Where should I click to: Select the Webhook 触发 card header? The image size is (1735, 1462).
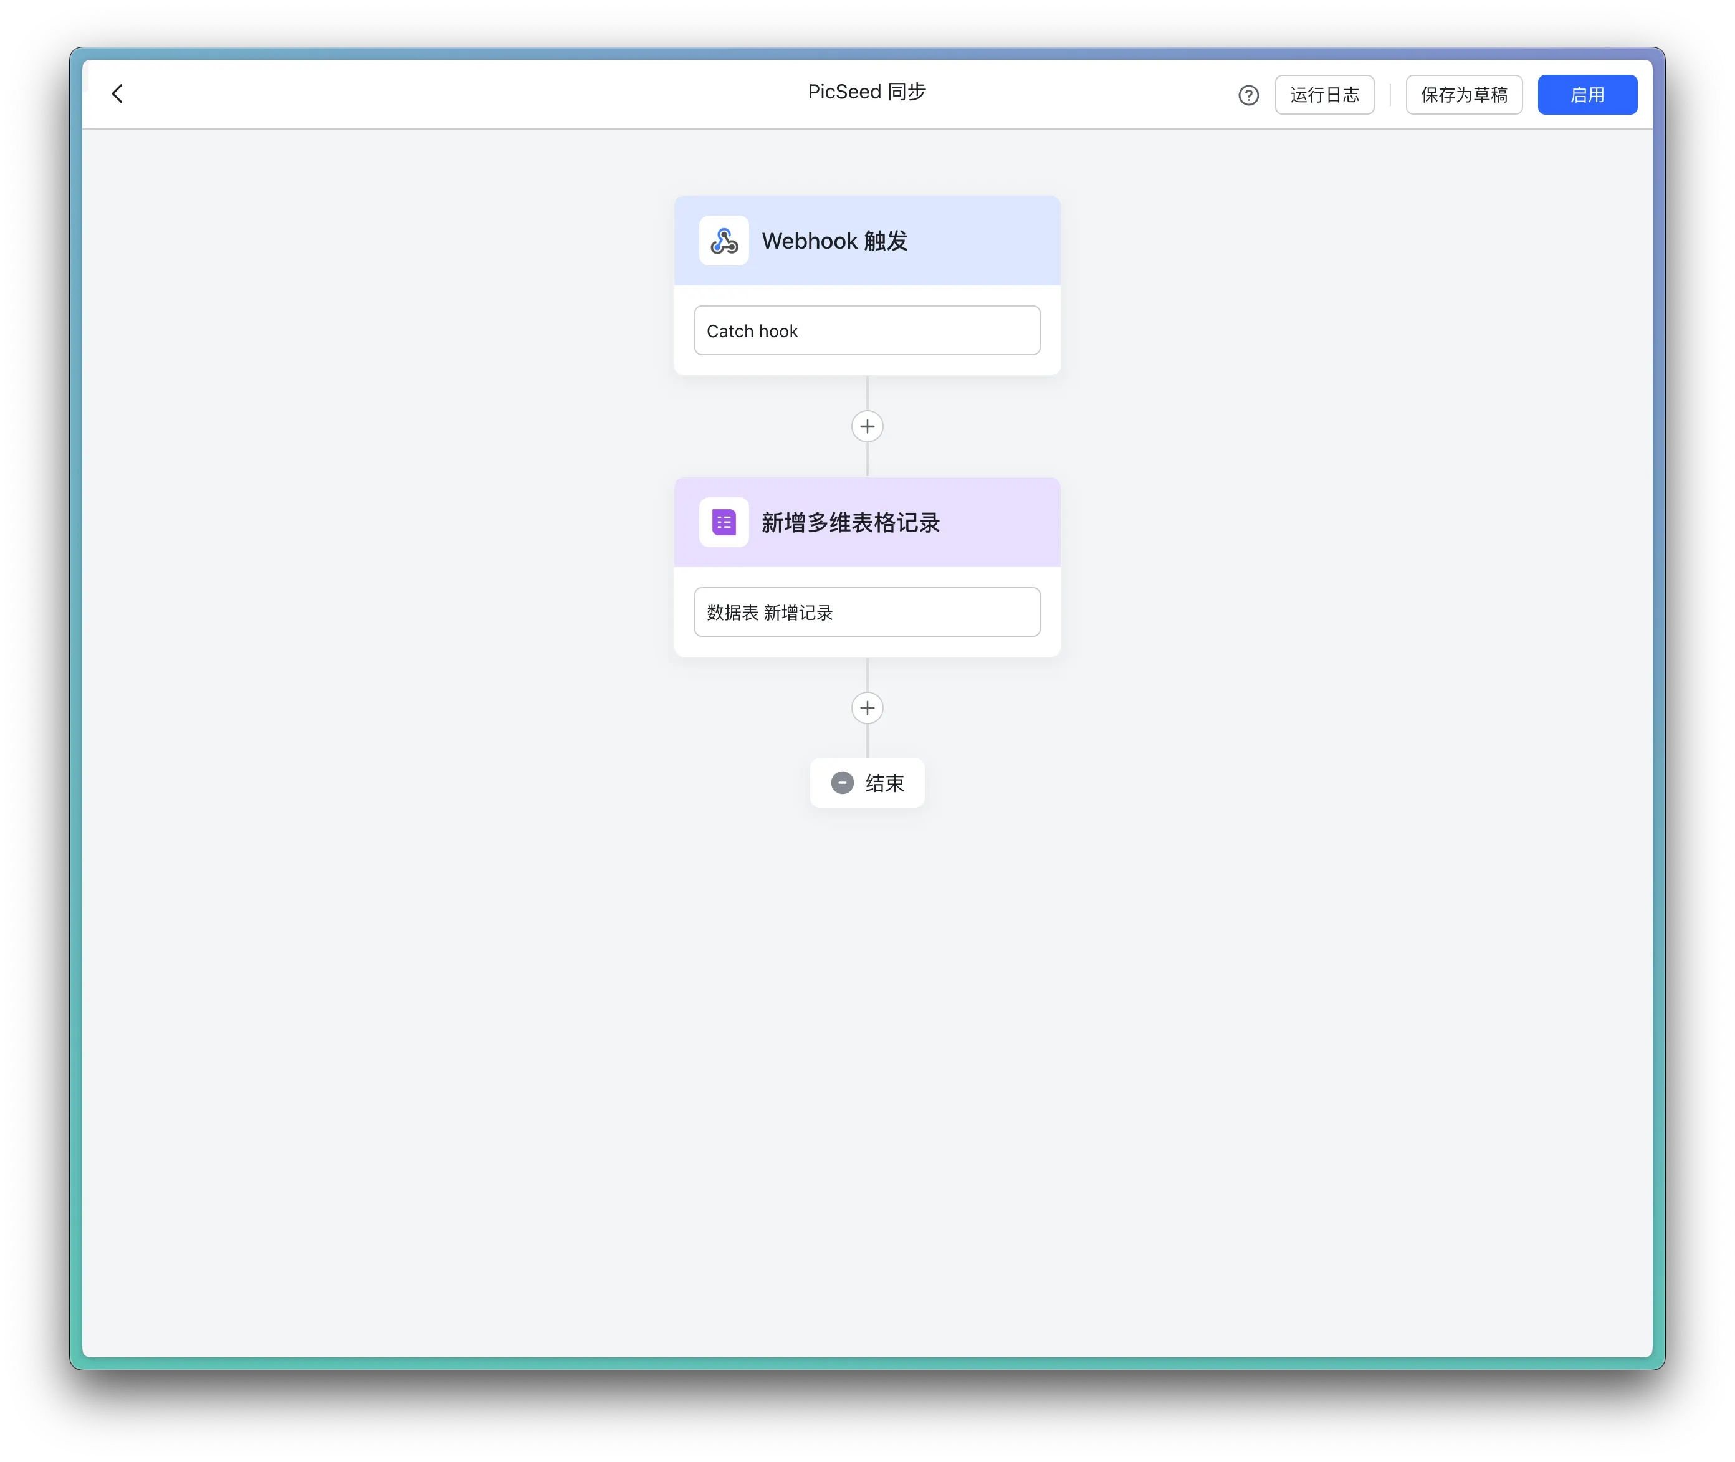(x=987, y=241)
